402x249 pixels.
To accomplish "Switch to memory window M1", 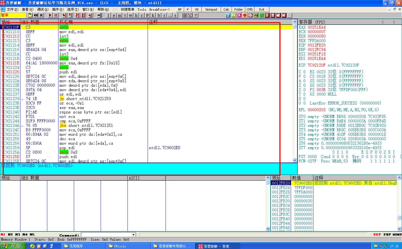I will click(3, 235).
